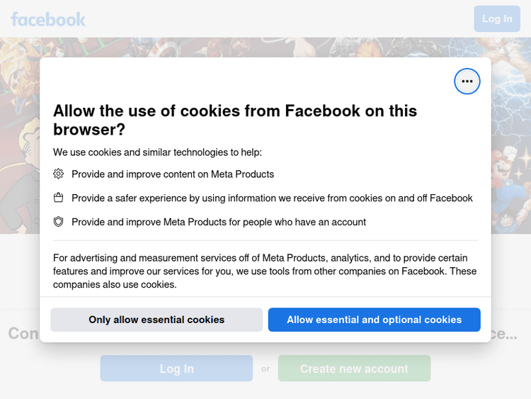Select Create new account button
This screenshot has height=399, width=531.
(354, 369)
